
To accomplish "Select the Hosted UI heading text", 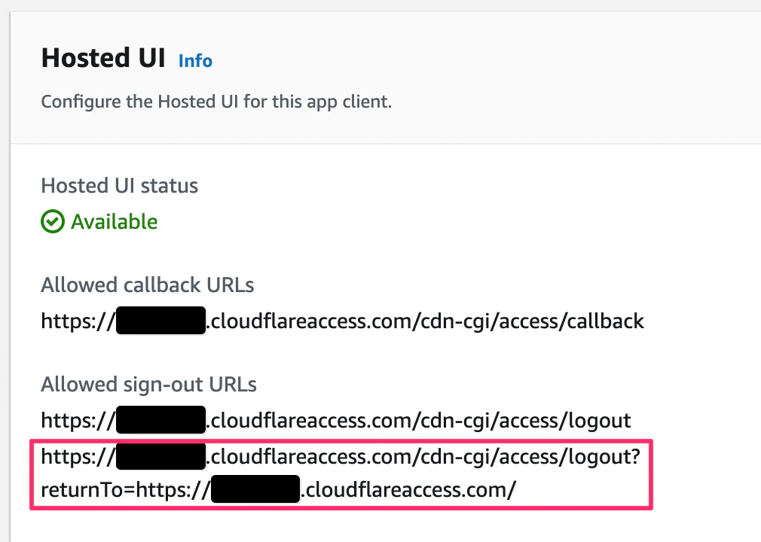I will coord(103,58).
